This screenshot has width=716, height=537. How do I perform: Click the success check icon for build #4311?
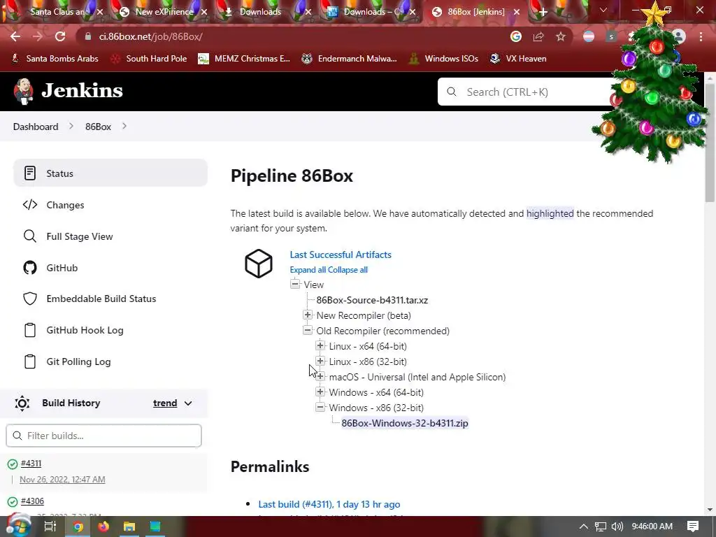click(13, 464)
